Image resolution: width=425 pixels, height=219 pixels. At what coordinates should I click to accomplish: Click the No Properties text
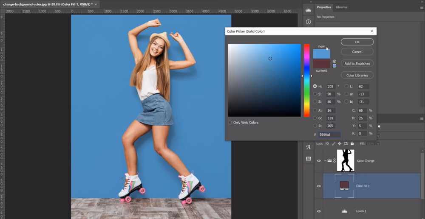pos(326,17)
